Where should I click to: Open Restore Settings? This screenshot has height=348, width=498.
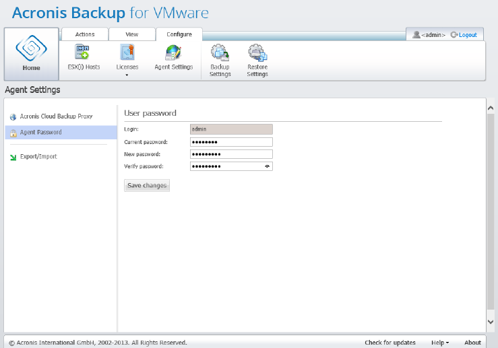pyautogui.click(x=257, y=61)
